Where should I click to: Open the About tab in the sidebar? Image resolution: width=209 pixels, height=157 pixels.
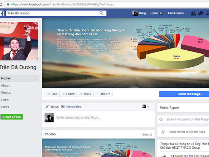tap(5, 85)
